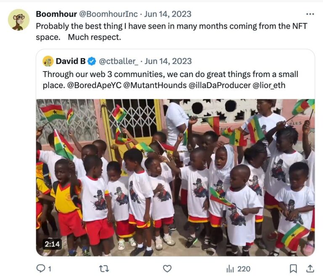Like the tweet with heart icon
Image resolution: width=323 pixels, height=280 pixels.
[x=167, y=268]
